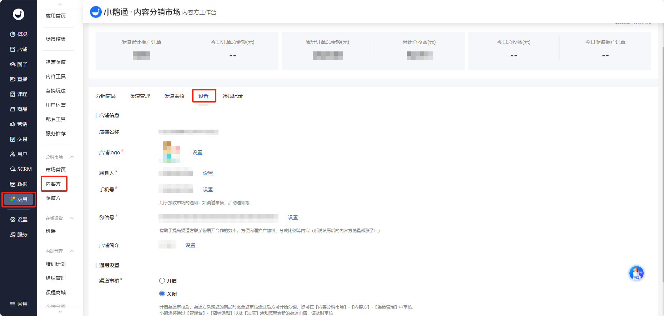Open the 交易 transactions section
The image size is (664, 316).
pos(19,139)
